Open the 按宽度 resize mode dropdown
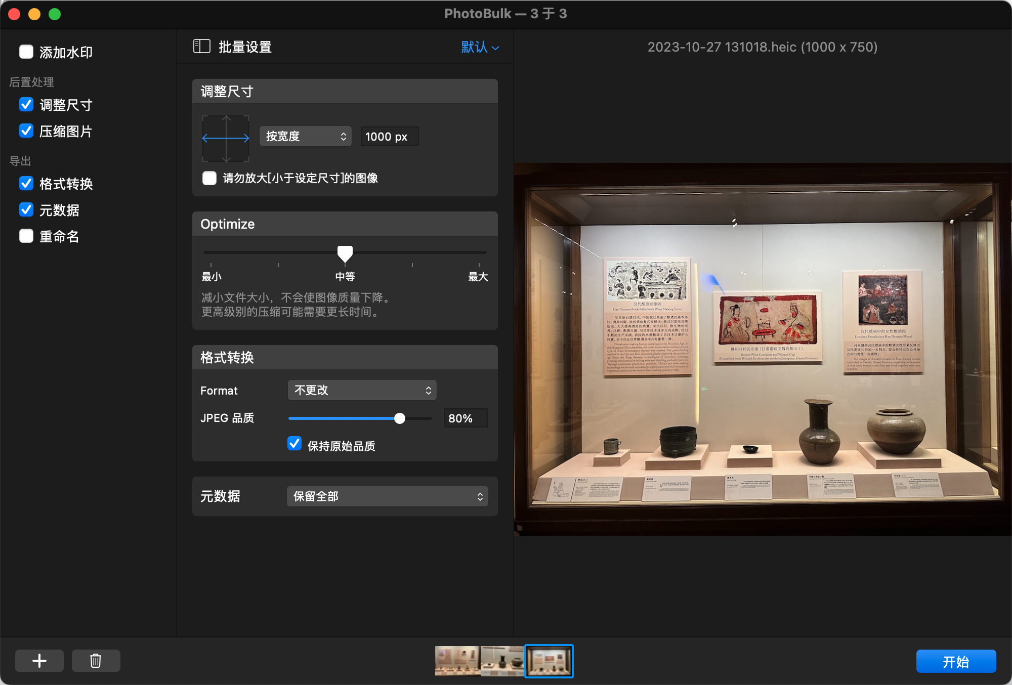This screenshot has width=1012, height=685. pos(305,137)
